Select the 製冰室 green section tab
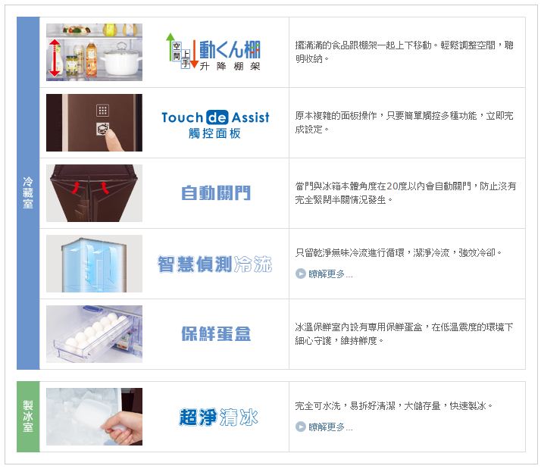 tap(28, 417)
